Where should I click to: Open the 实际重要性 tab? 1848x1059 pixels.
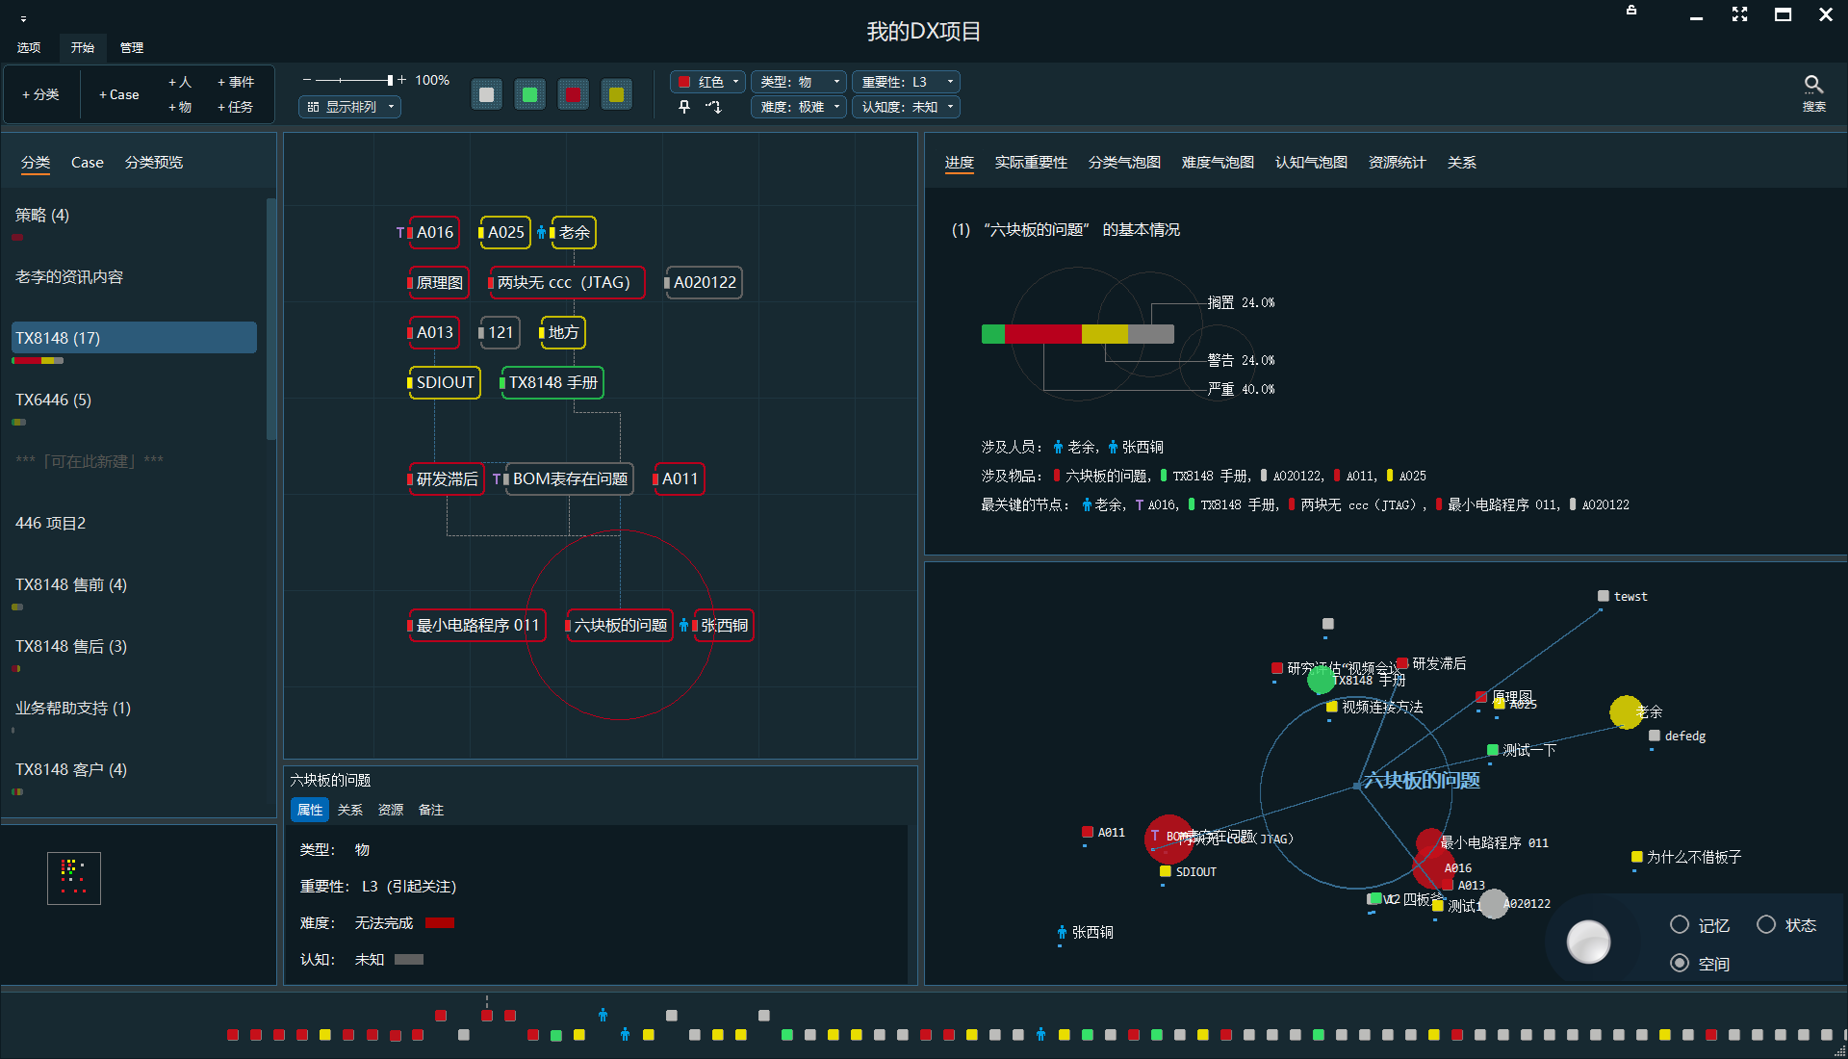pos(1031,163)
